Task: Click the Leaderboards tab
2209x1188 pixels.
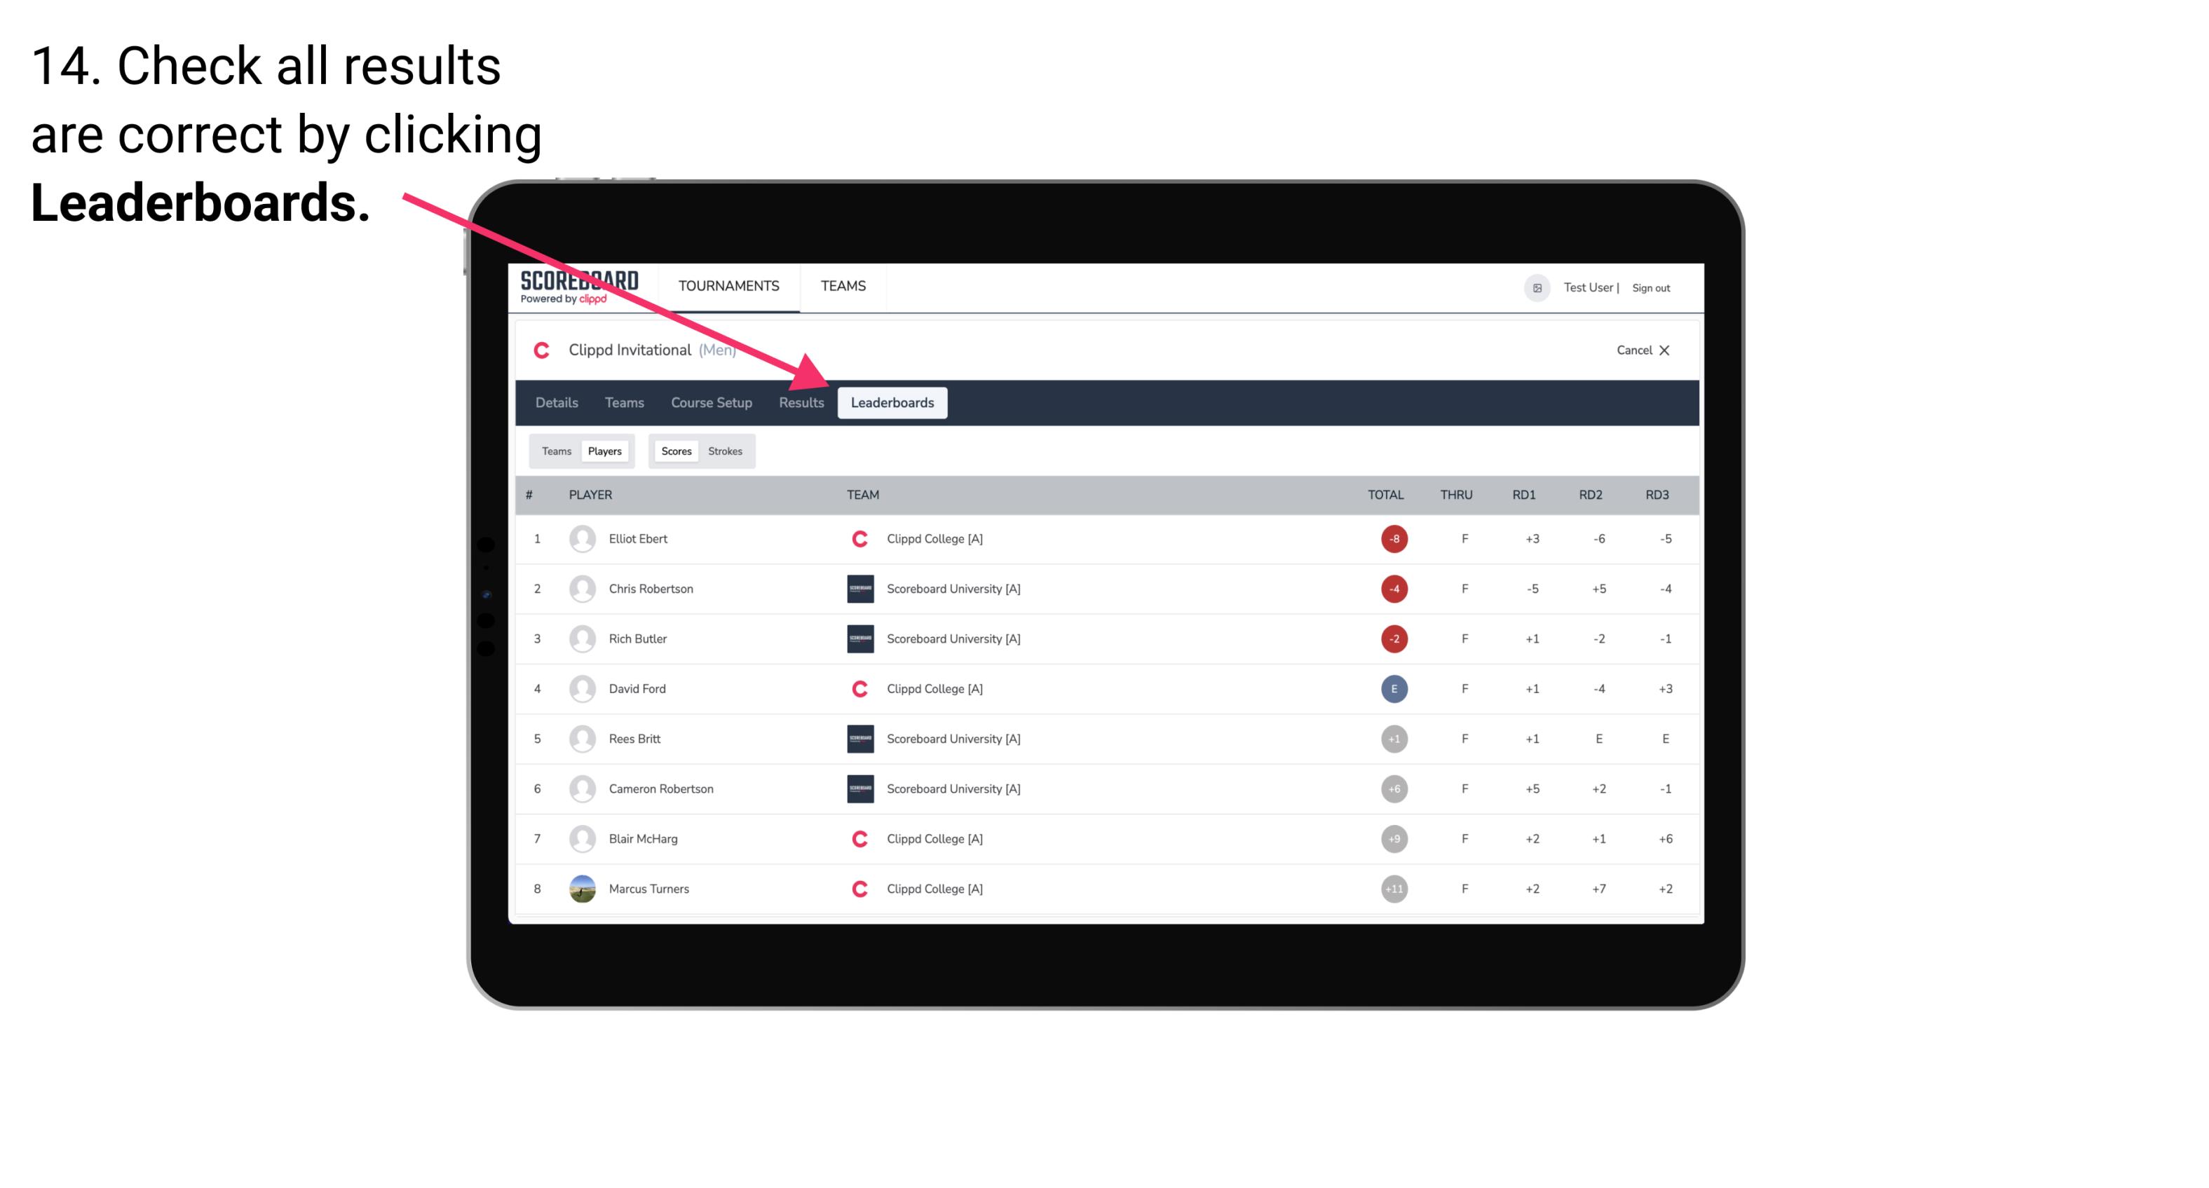Action: [892, 404]
